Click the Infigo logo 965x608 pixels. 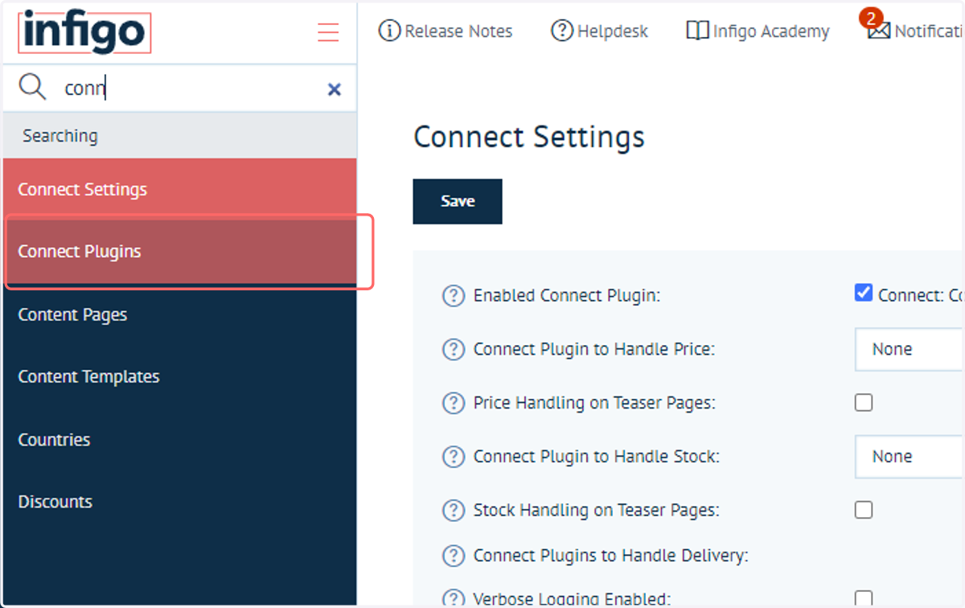84,33
